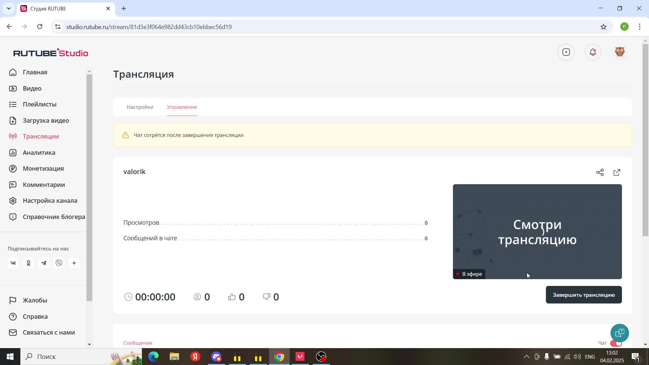Open the VK social link icon
Image resolution: width=649 pixels, height=365 pixels.
pos(13,263)
